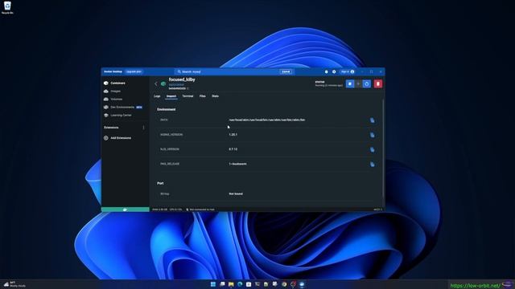Click the RAM usage status text
This screenshot has width=515, height=289.
pyautogui.click(x=159, y=210)
